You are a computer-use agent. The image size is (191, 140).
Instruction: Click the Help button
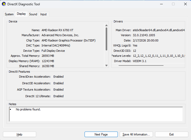click(x=20, y=134)
